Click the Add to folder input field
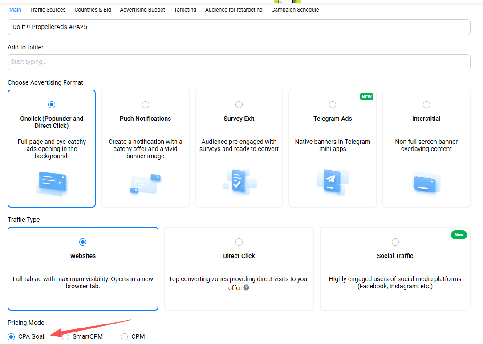Screen dimensions: 483x344 239,62
